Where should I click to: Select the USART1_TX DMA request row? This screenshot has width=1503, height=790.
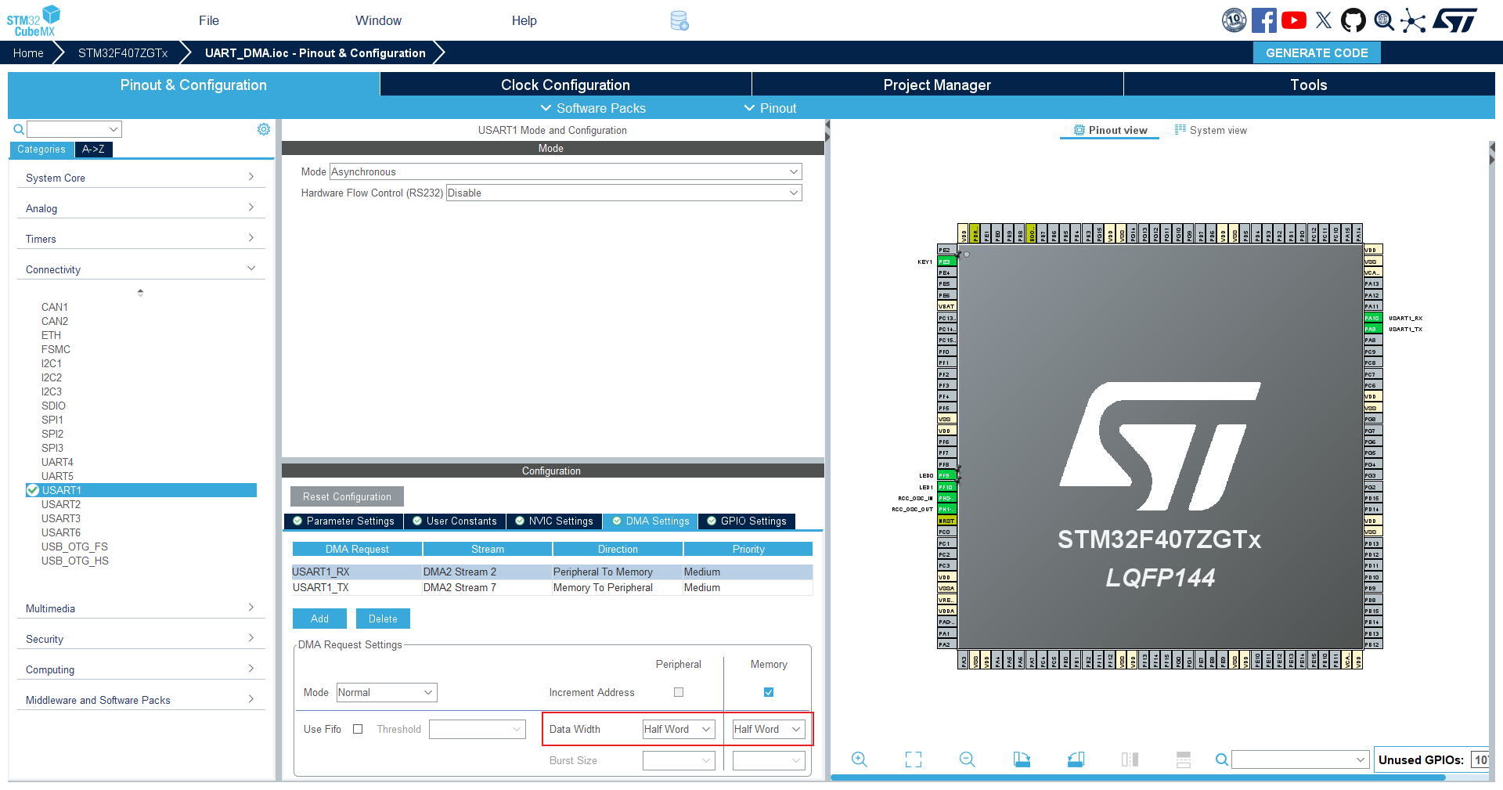click(x=553, y=587)
